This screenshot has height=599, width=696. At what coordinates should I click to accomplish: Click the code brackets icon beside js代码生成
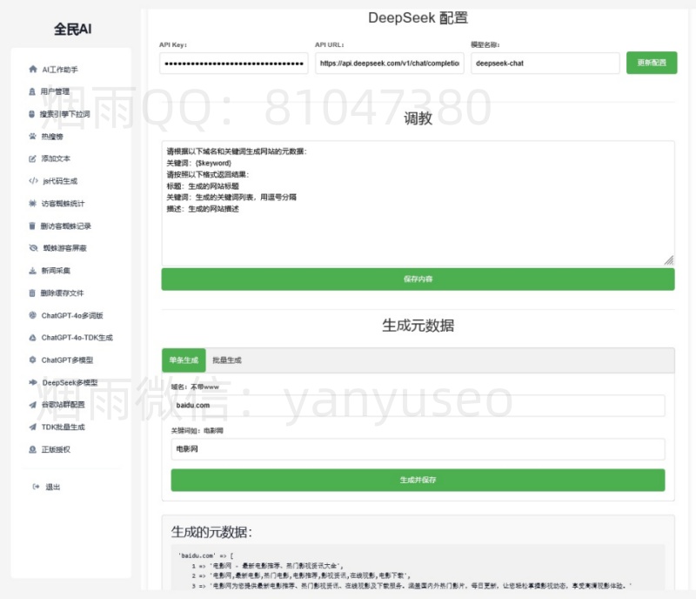(33, 181)
